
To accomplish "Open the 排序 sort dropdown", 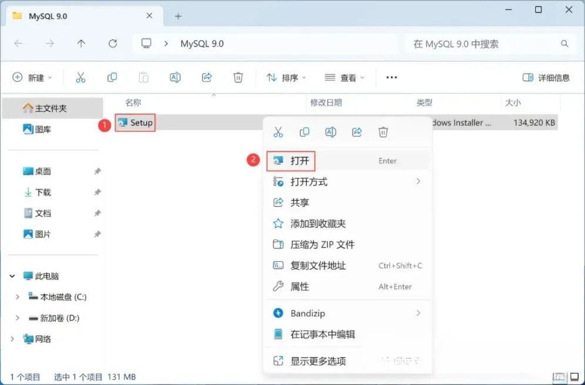I will tap(286, 77).
